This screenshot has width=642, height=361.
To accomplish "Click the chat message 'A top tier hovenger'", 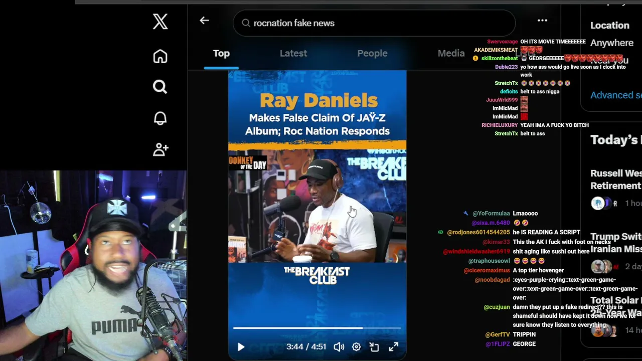I will pyautogui.click(x=538, y=270).
